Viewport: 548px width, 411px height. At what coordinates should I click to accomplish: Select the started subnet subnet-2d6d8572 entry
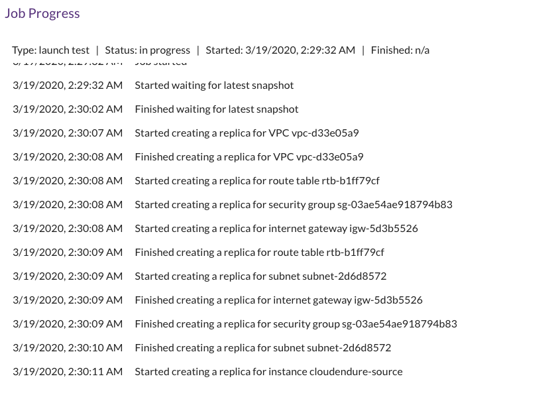tap(260, 276)
